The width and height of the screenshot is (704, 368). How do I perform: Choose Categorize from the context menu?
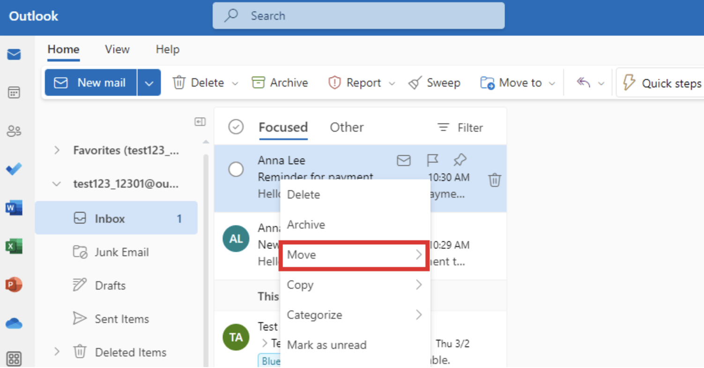coord(314,315)
